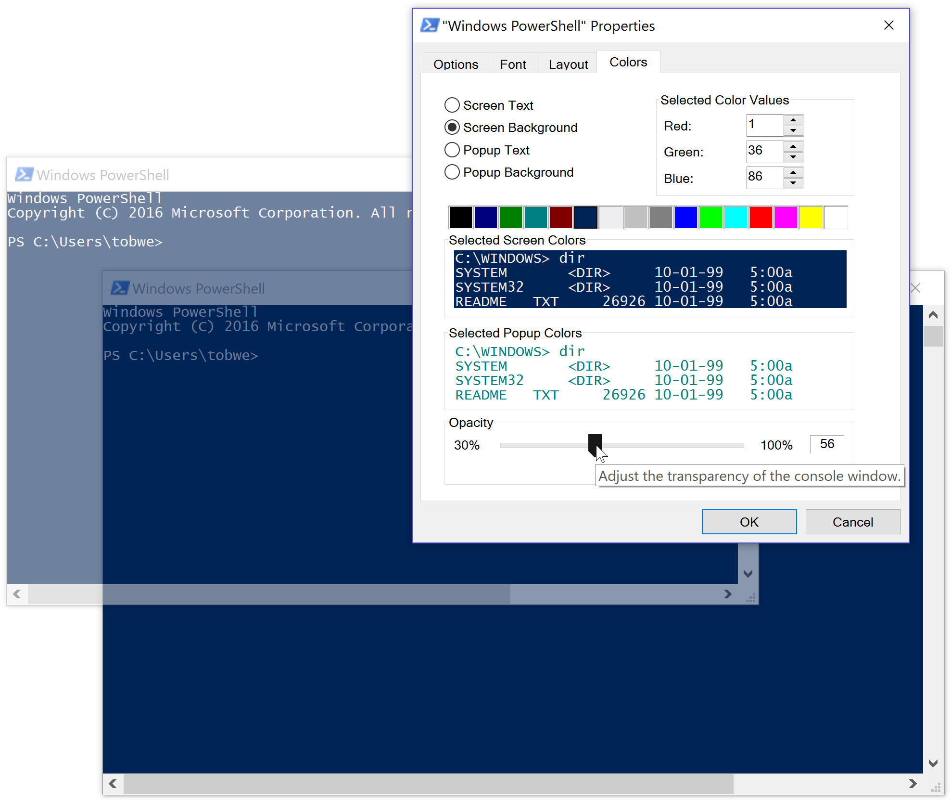This screenshot has width=951, height=800.
Task: Click the Selected Popup Colors preview
Action: 650,373
